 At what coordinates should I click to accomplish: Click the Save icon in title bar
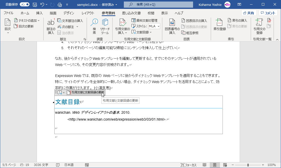(35, 5)
